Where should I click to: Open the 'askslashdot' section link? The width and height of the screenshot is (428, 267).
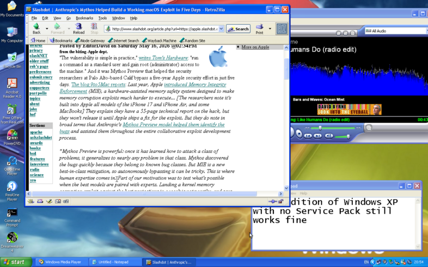[x=41, y=138]
